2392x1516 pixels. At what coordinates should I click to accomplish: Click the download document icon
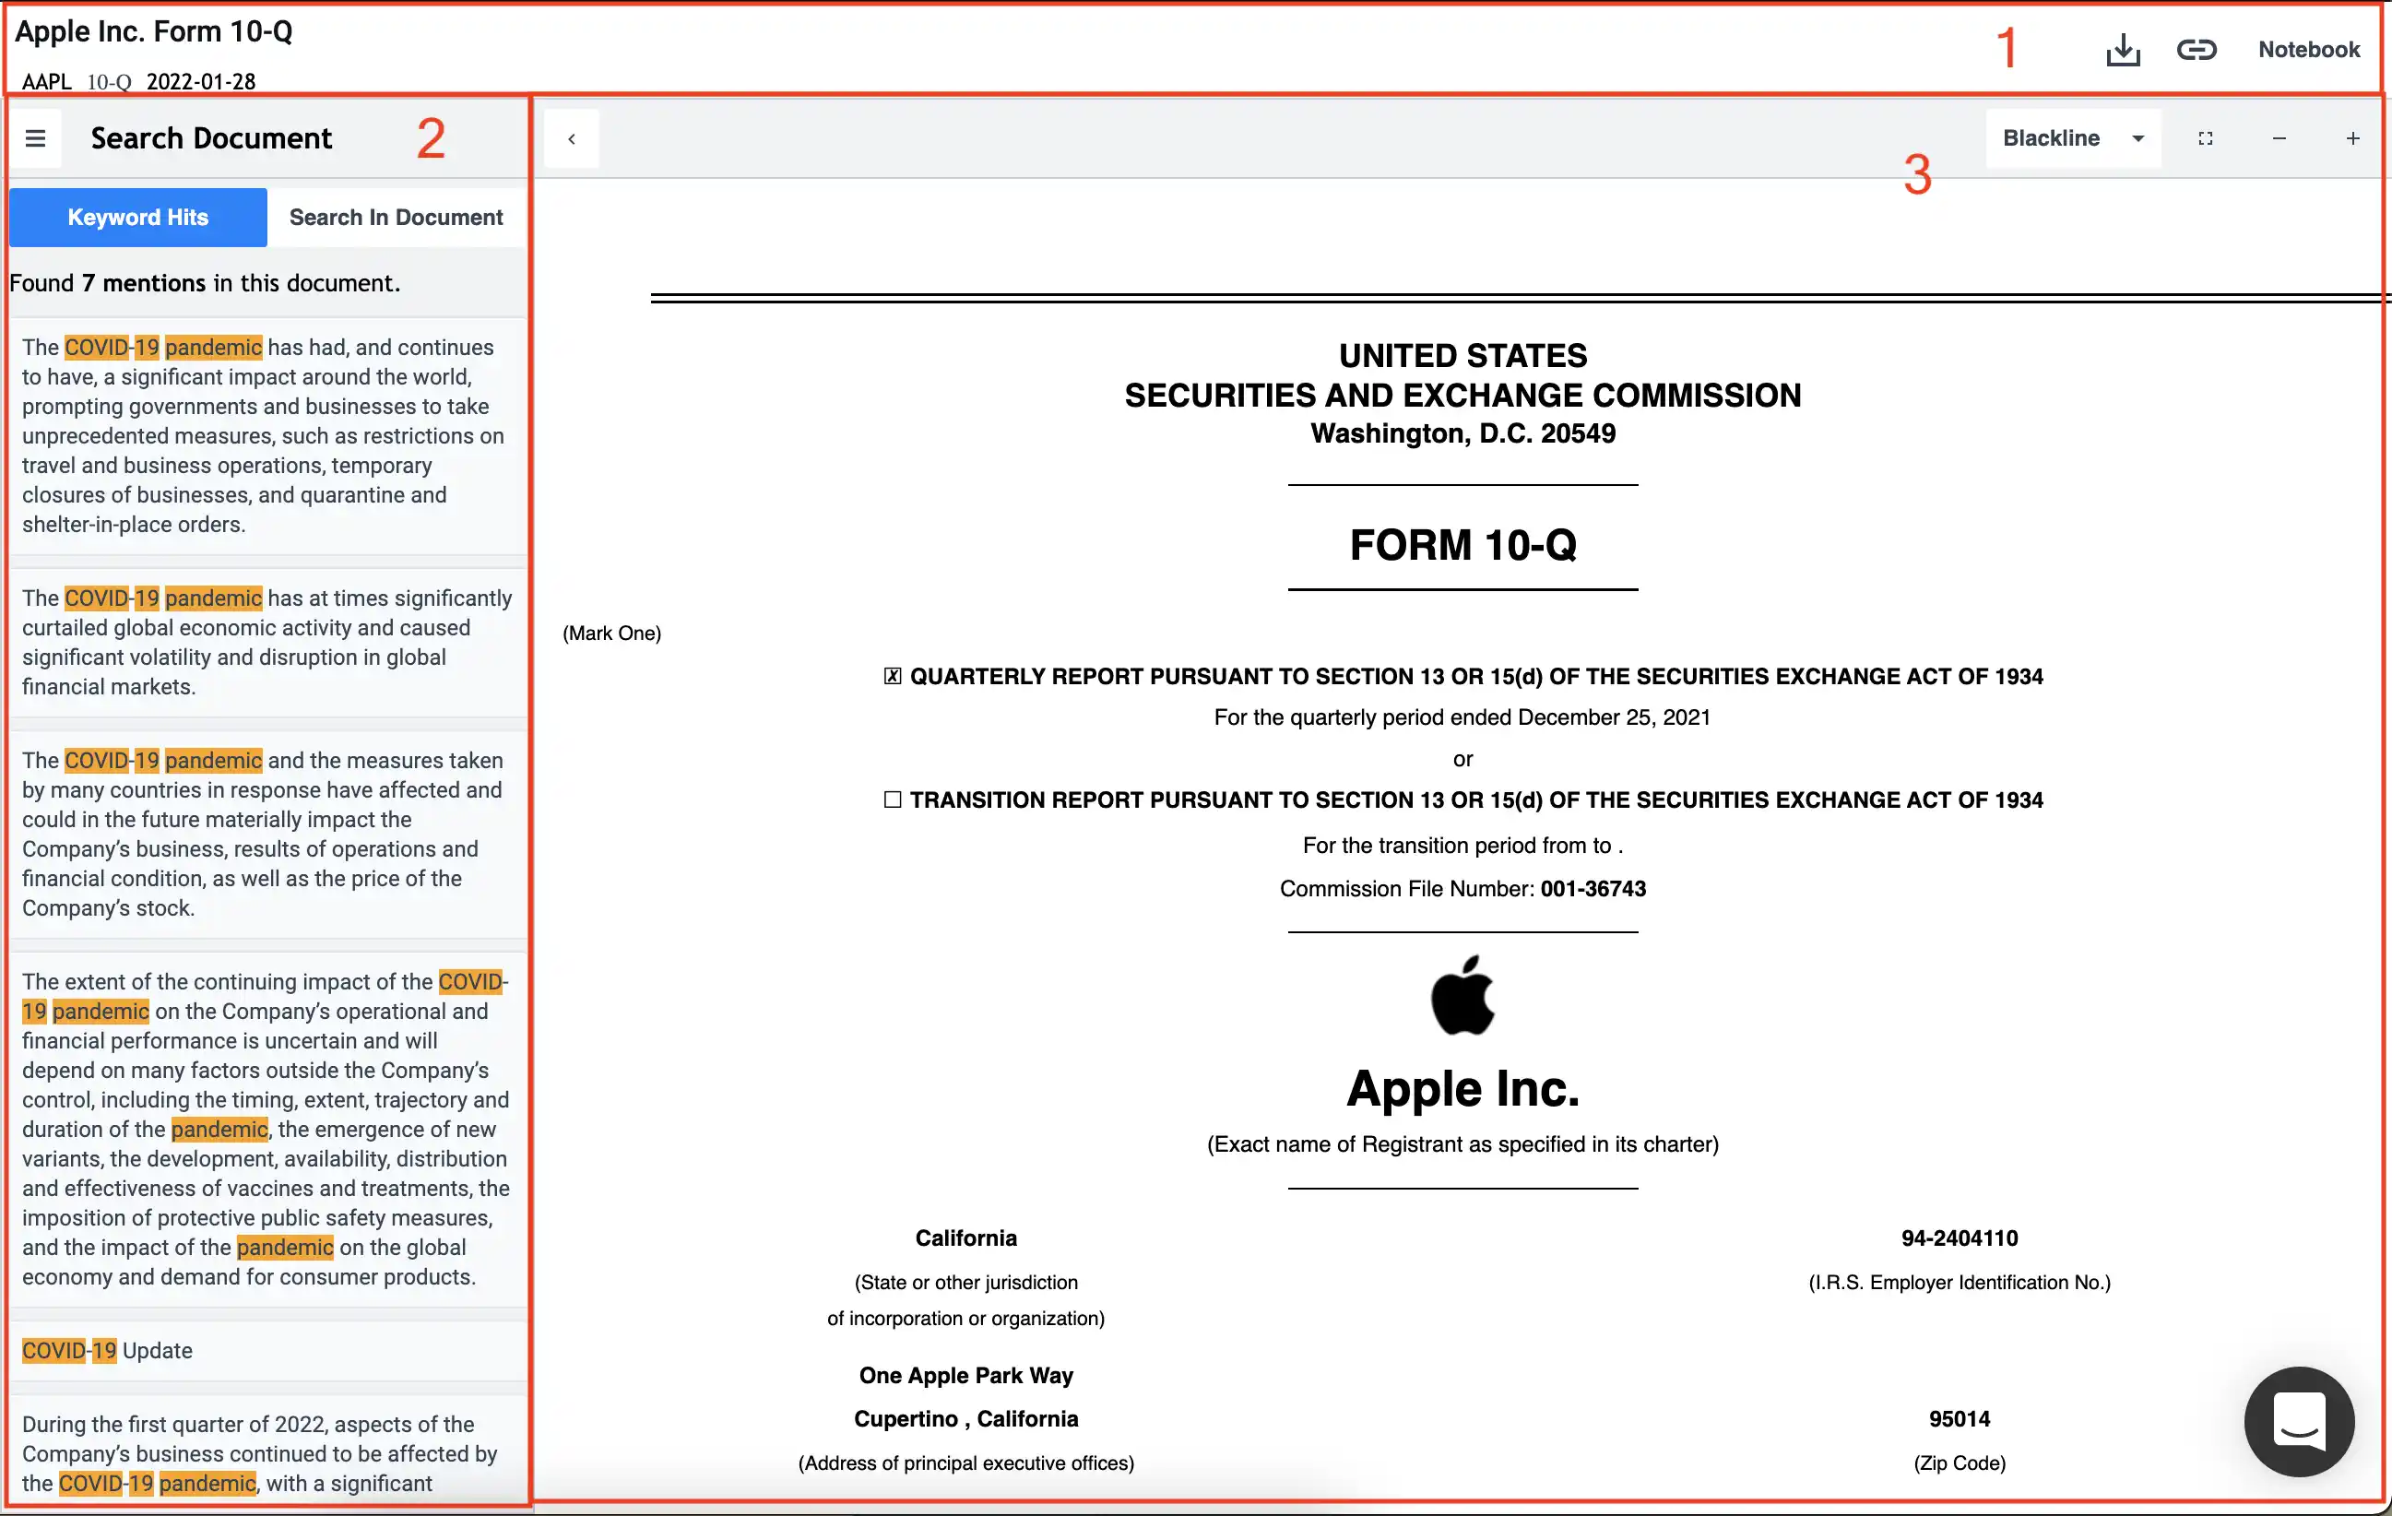pos(2123,50)
